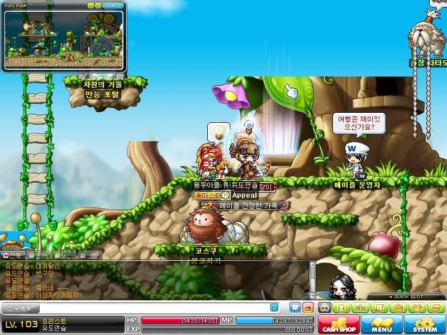Viewport: 447px width, 335px height.
Task: Click the lightbulb icon above the goggles character
Action: [x=249, y=127]
